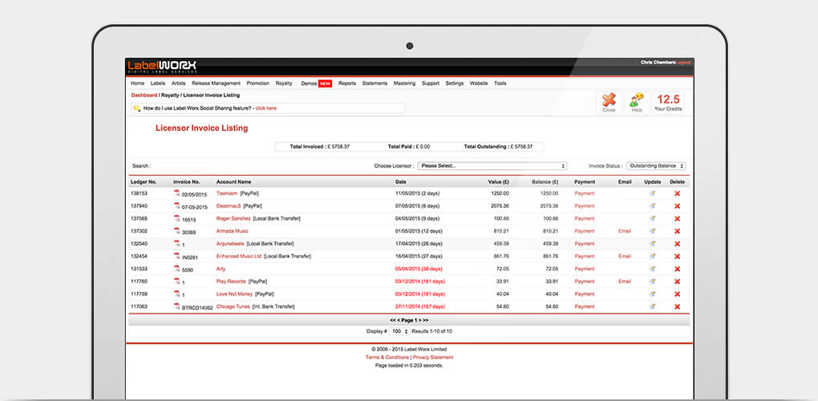Open the PDF invoice icon for Anjunabeats
Image resolution: width=818 pixels, height=401 pixels.
coord(177,243)
